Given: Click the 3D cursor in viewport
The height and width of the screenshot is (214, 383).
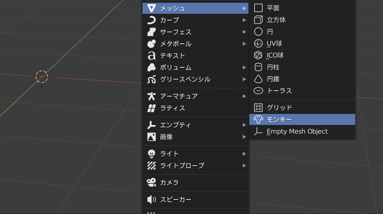Looking at the screenshot, I should coord(42,76).
